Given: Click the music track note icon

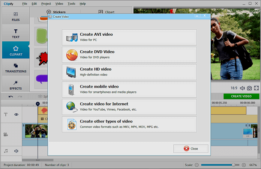Looking at the screenshot, I should (x=6, y=151).
